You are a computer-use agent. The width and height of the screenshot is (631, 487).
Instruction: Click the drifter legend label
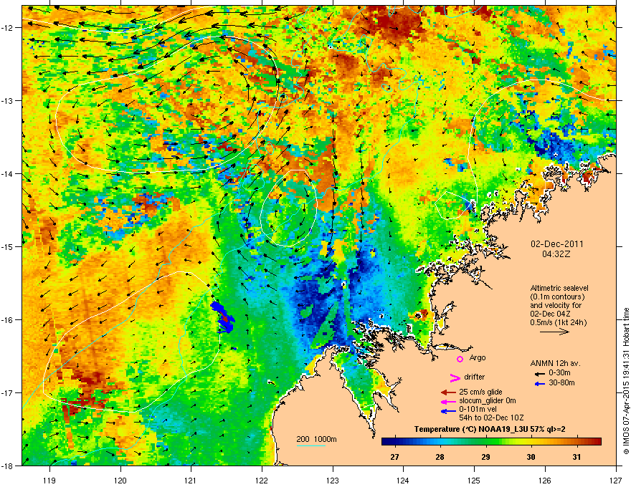475,377
